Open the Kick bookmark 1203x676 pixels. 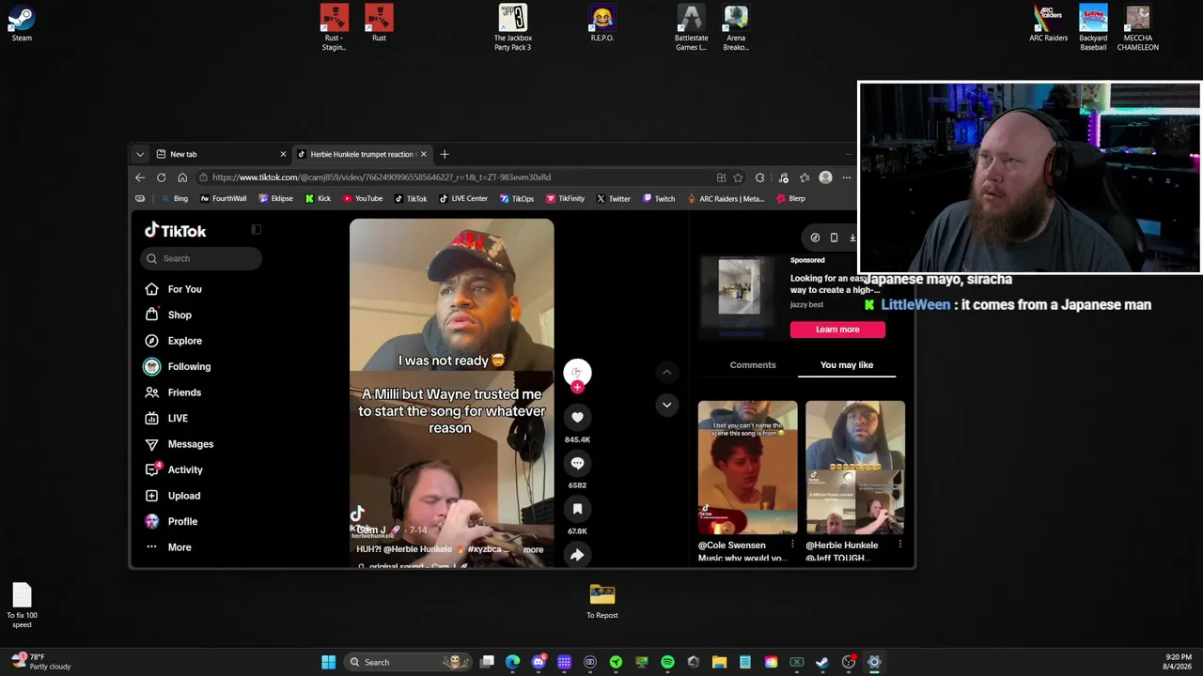tap(319, 199)
